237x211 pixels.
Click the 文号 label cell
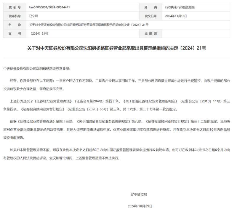tap(15, 33)
